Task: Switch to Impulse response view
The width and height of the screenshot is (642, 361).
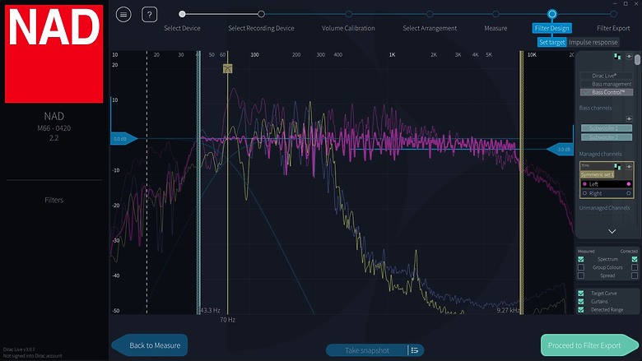Action: click(593, 42)
